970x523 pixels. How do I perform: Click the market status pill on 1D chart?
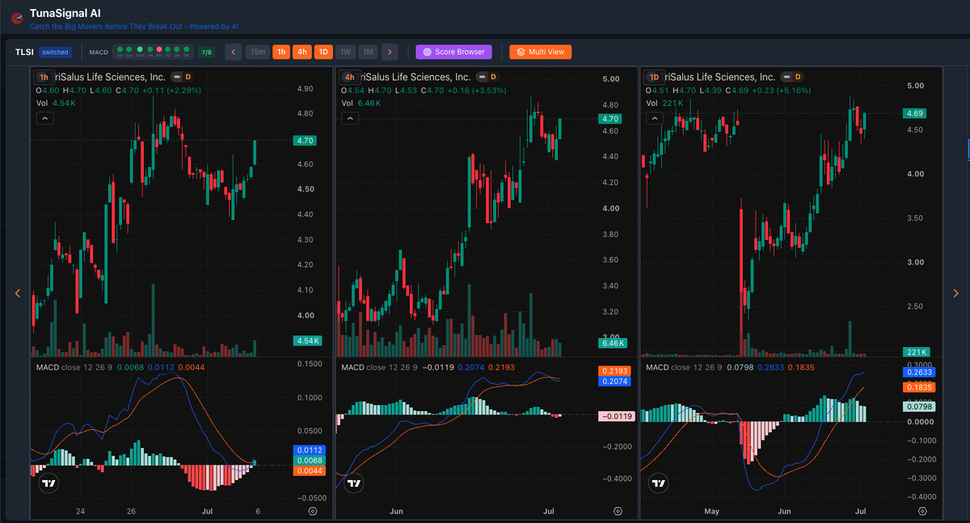tap(787, 77)
